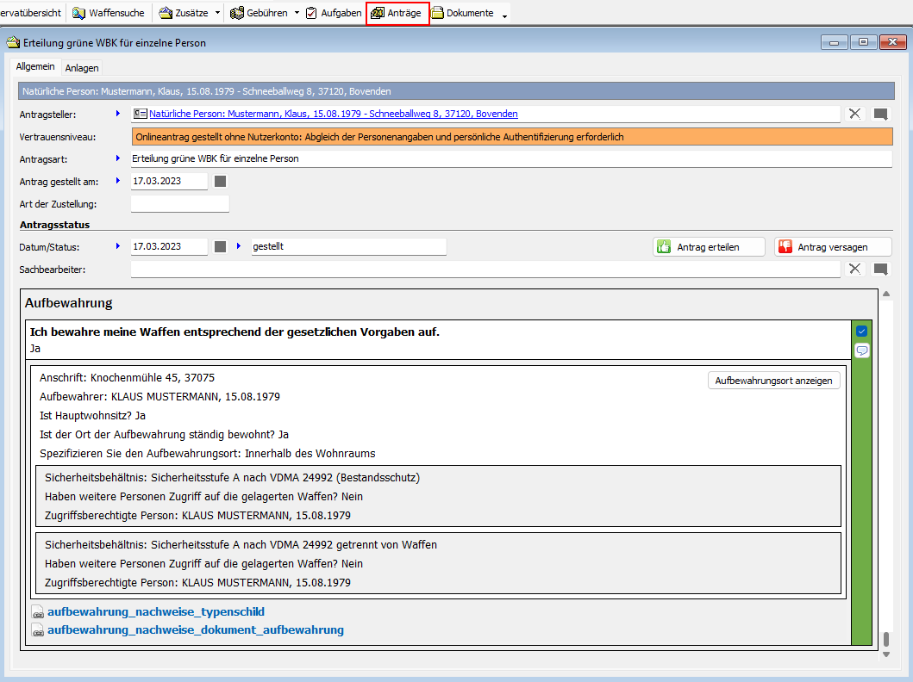Click the Art der Zustellung input field
Viewport: 913px width, 682px height.
(x=179, y=204)
